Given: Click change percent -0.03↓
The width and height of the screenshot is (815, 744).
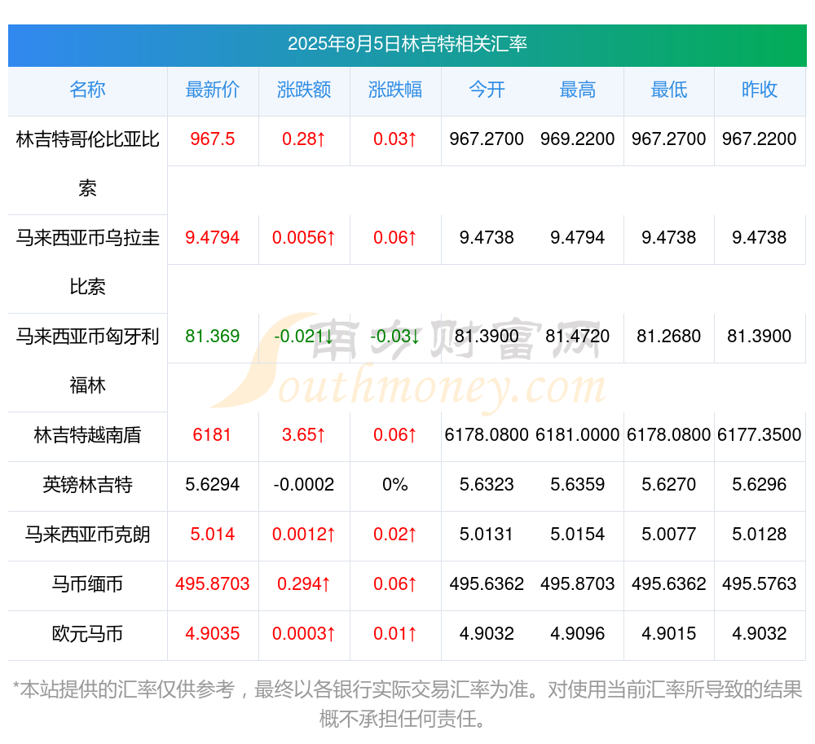Looking at the screenshot, I should [x=395, y=337].
